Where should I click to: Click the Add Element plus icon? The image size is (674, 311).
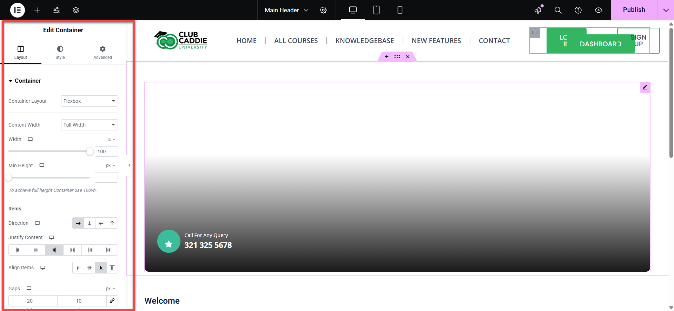click(37, 10)
